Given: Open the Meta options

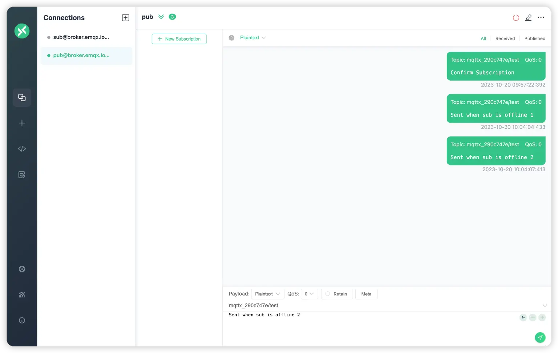Looking at the screenshot, I should pyautogui.click(x=366, y=294).
